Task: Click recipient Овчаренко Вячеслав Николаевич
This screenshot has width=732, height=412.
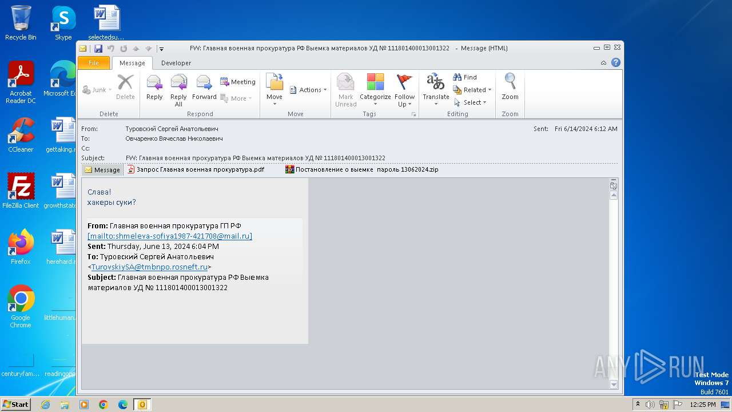Action: pos(174,138)
